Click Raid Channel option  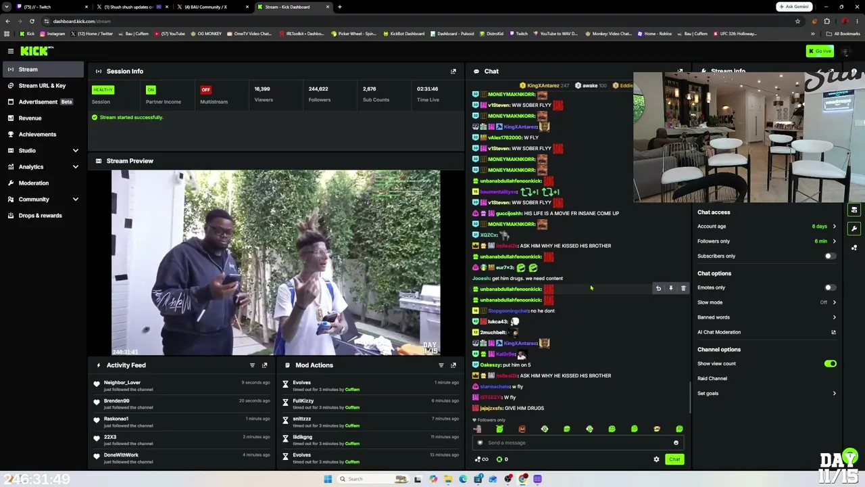pyautogui.click(x=712, y=379)
